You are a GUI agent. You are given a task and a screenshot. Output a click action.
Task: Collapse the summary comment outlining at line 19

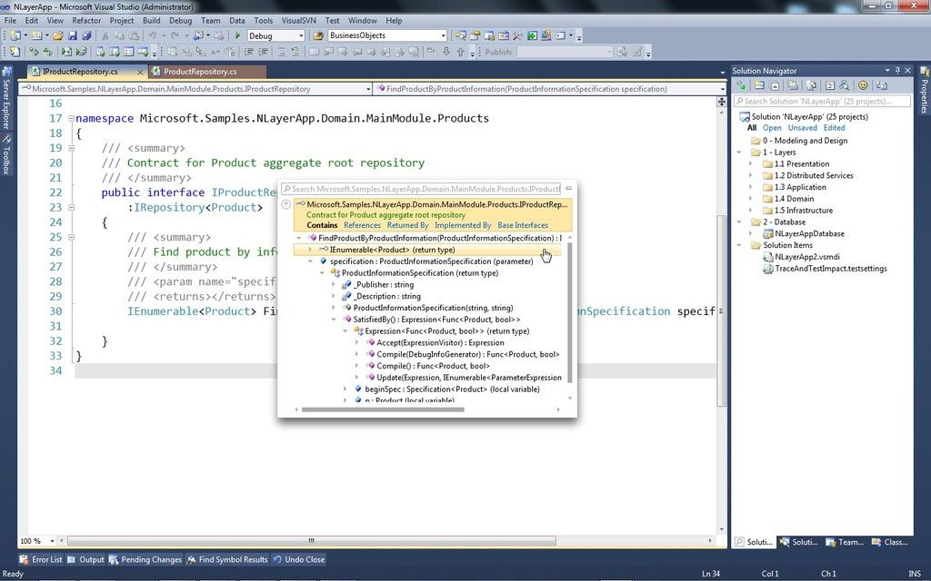pyautogui.click(x=71, y=148)
